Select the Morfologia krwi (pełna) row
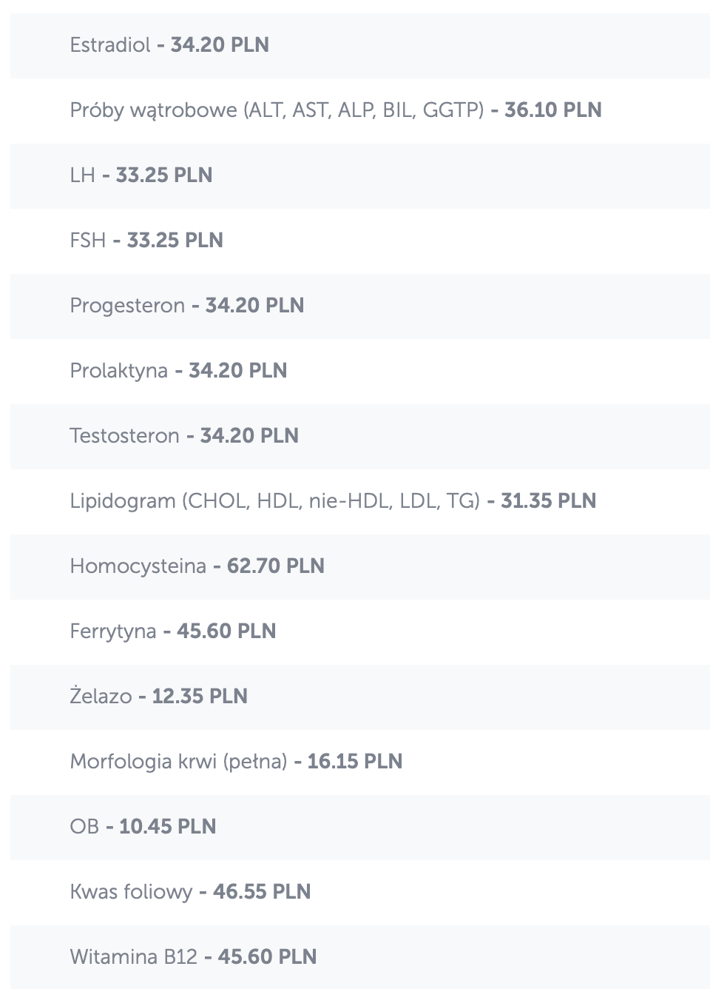The image size is (710, 989). point(236,762)
